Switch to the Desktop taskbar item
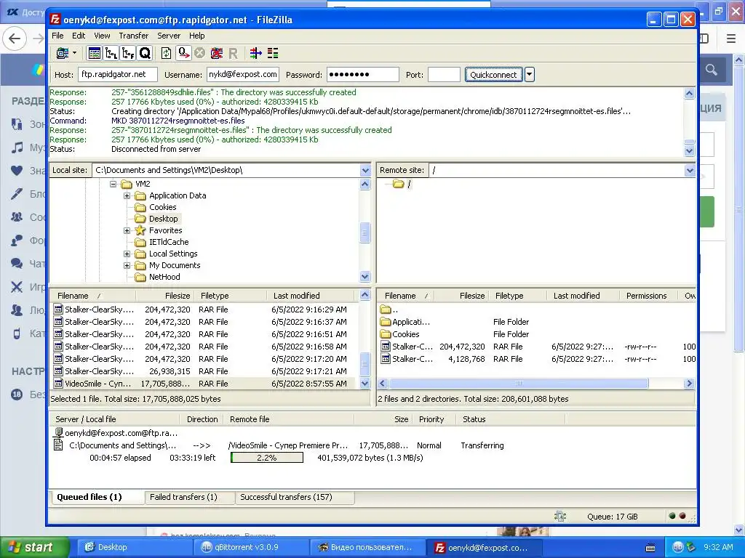This screenshot has width=745, height=558. [135, 547]
